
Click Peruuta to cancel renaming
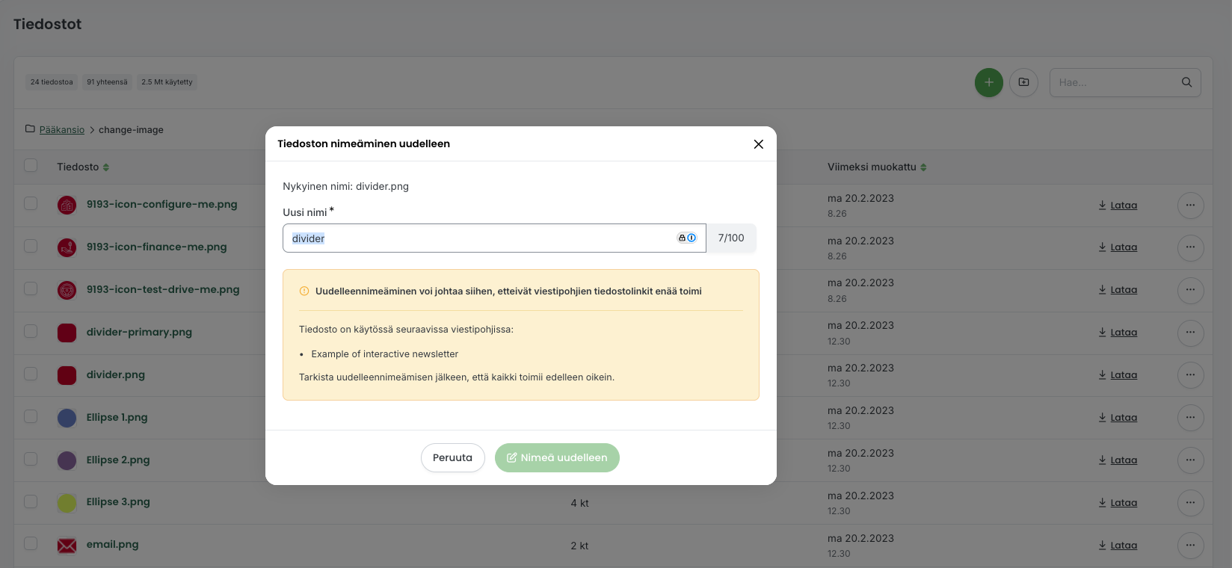(452, 458)
